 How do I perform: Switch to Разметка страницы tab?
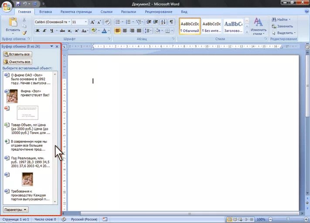(x=76, y=12)
